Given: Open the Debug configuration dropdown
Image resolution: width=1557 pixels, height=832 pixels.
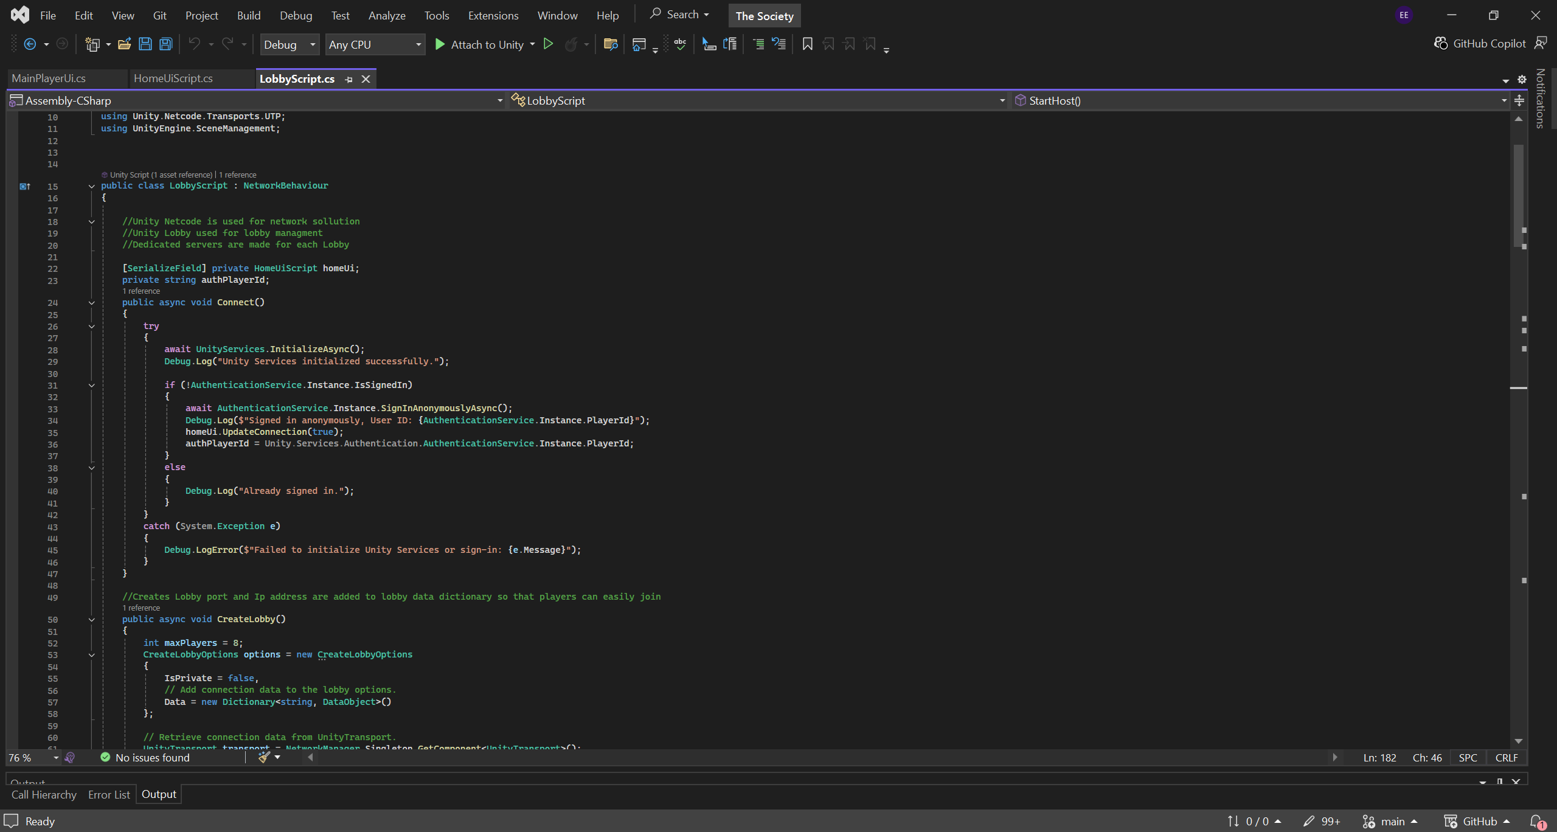Looking at the screenshot, I should (x=290, y=44).
